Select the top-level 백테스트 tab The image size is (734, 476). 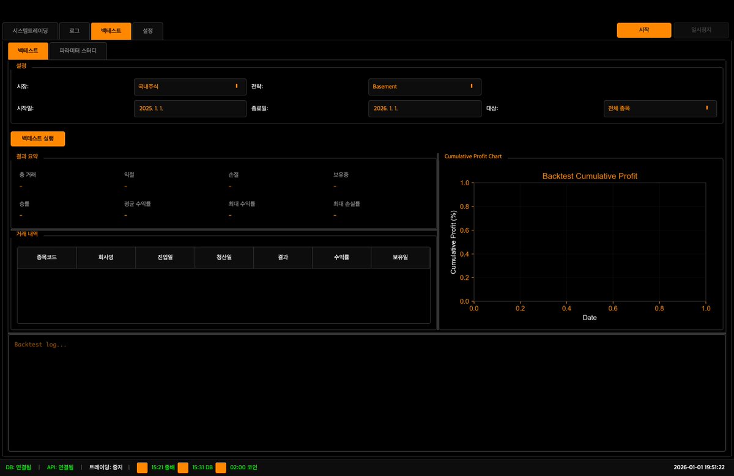click(111, 31)
